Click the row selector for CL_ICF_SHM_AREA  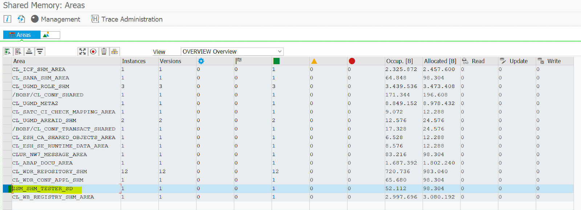[x=7, y=70]
